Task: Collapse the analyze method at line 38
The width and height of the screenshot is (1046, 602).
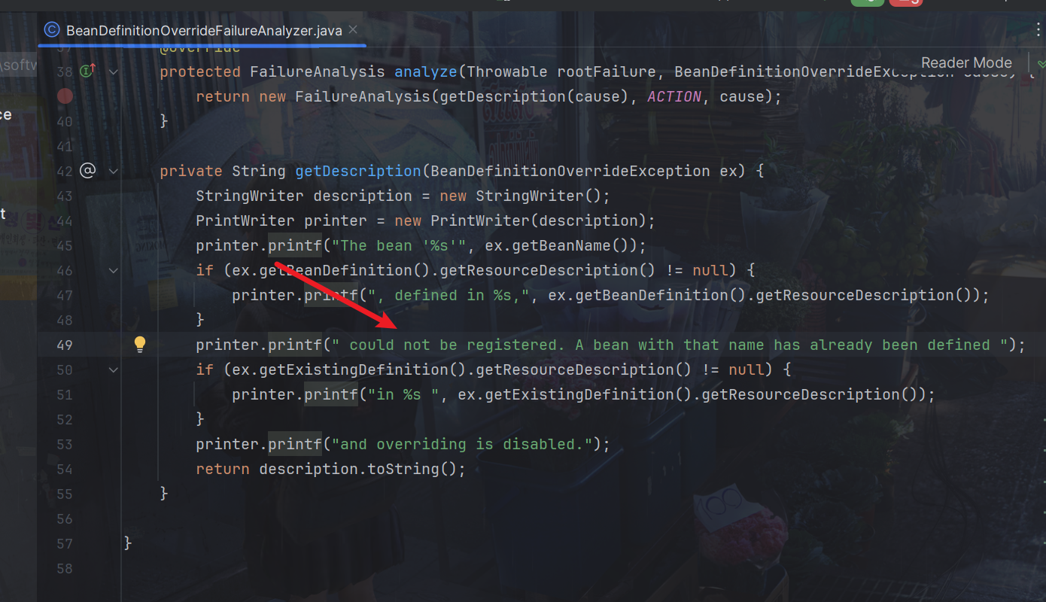Action: point(114,71)
